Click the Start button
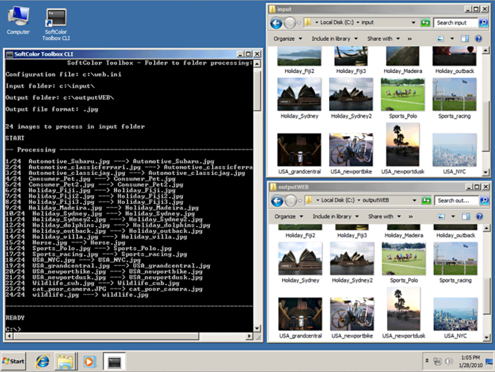The width and height of the screenshot is (495, 372). click(x=13, y=362)
